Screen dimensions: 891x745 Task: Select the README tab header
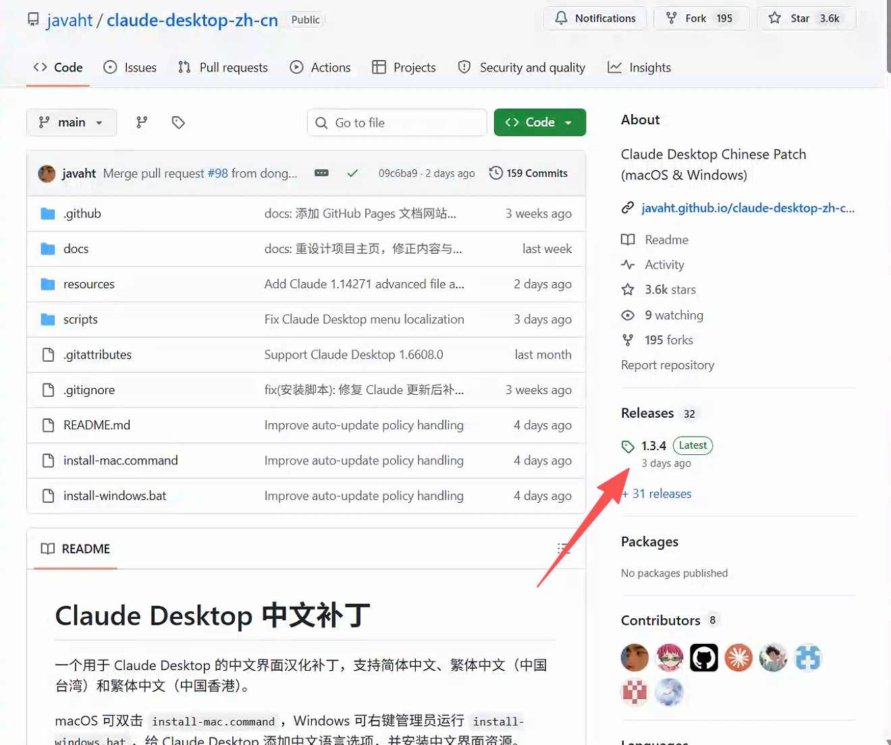point(76,549)
